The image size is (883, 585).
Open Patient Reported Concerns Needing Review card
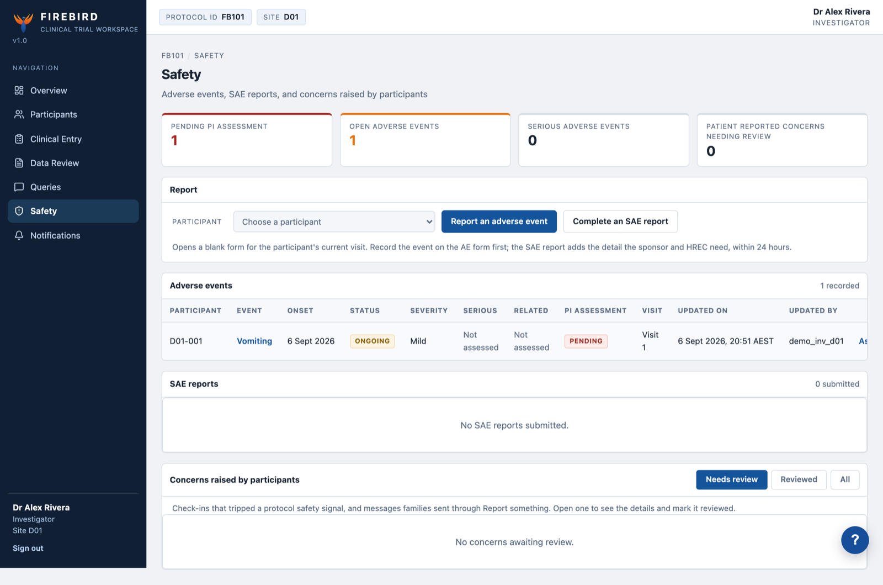coord(782,140)
